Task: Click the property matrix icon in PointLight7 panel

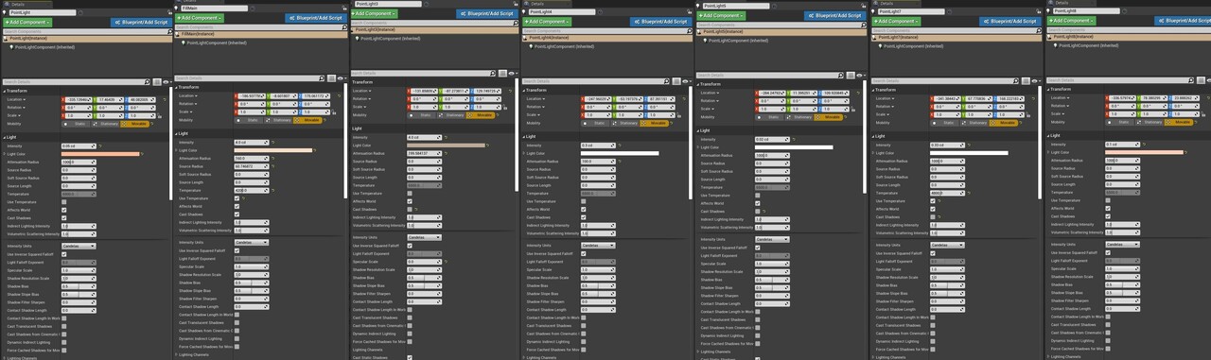Action: 1026,81
